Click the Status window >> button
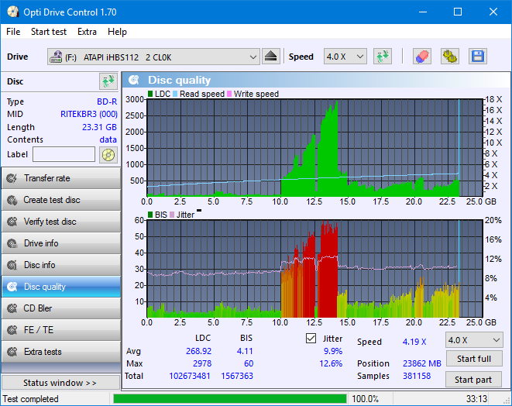The image size is (512, 406). pos(60,383)
